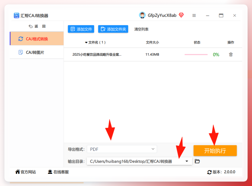
Task: Open the hamburger menu in title bar
Action: [194, 15]
